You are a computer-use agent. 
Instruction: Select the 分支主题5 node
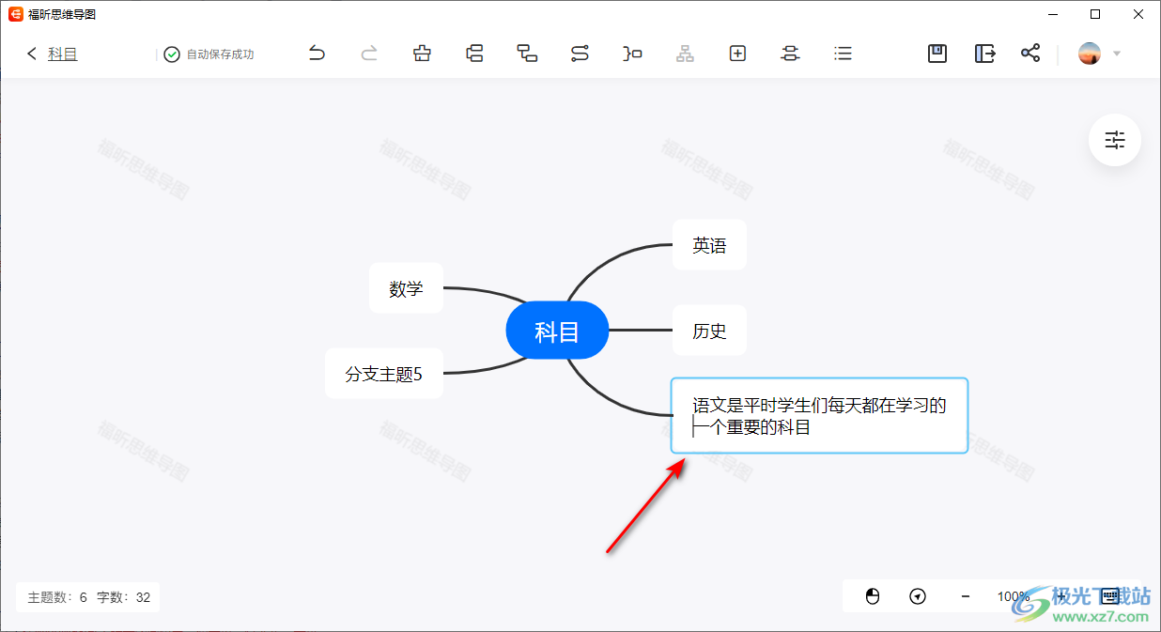pyautogui.click(x=383, y=374)
